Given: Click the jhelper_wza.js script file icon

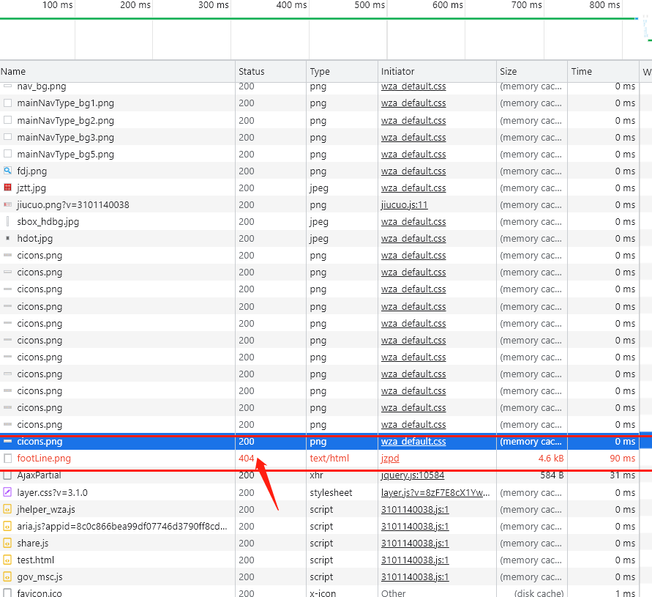Looking at the screenshot, I should [x=8, y=509].
